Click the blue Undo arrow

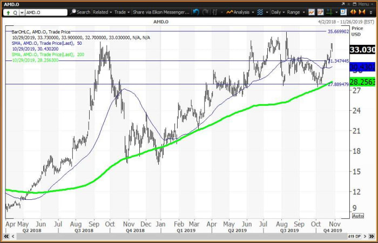(x=196, y=12)
